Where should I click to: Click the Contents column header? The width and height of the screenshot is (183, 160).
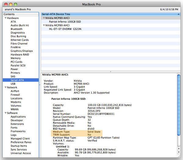tap(21, 14)
